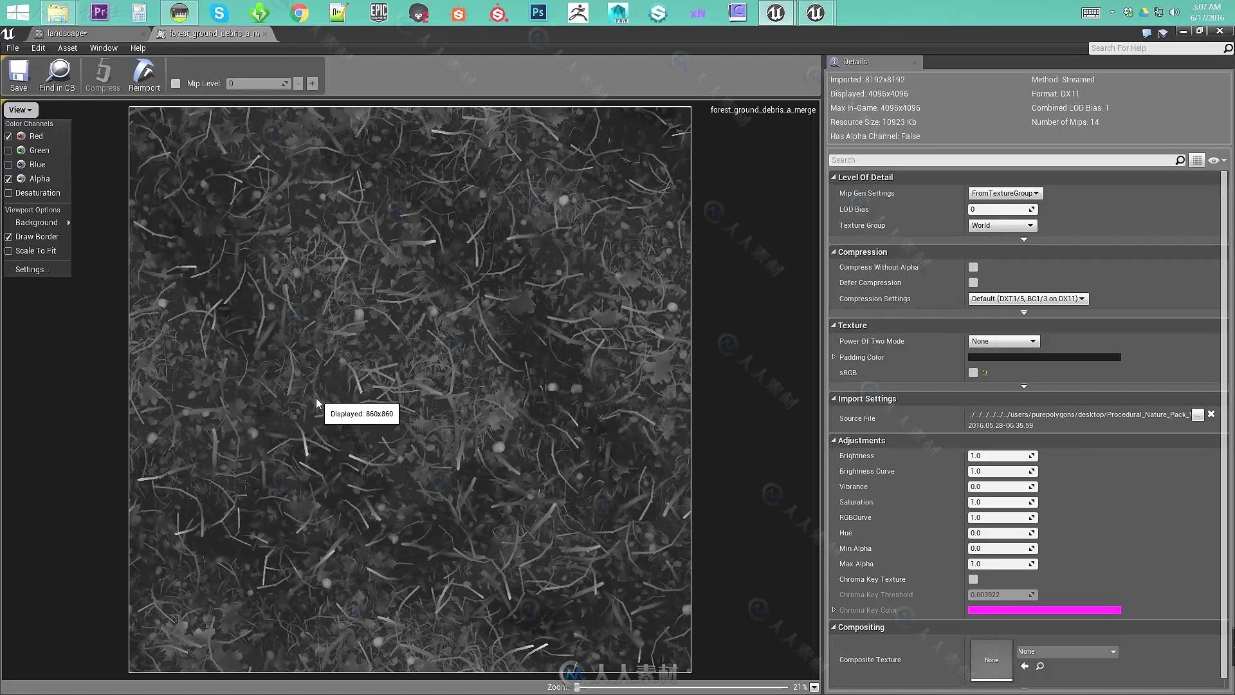Viewport: 1235px width, 695px height.
Task: Enable Compress Without Alpha checkbox
Action: point(973,267)
